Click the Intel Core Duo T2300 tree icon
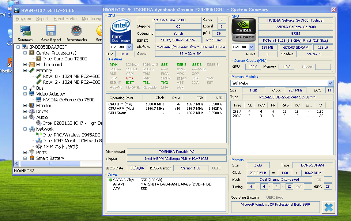This screenshot has width=351, height=221. click(x=39, y=59)
